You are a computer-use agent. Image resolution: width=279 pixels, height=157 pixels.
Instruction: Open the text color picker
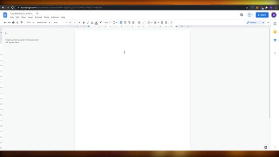click(x=96, y=23)
